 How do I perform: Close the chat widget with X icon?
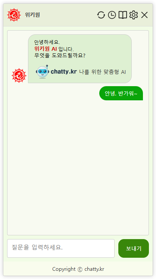(144, 15)
